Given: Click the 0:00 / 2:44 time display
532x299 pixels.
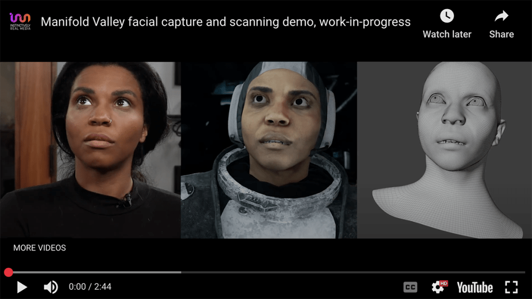Looking at the screenshot, I should click(x=90, y=287).
